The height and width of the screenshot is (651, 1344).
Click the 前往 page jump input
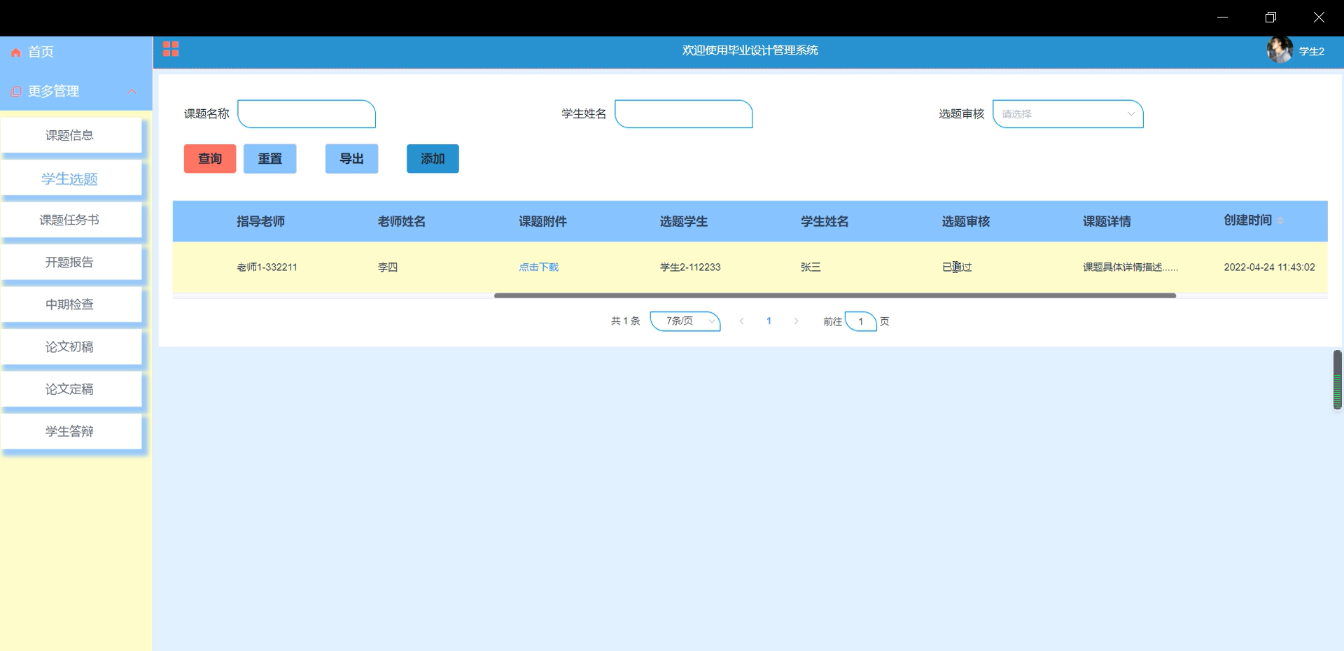click(x=860, y=321)
